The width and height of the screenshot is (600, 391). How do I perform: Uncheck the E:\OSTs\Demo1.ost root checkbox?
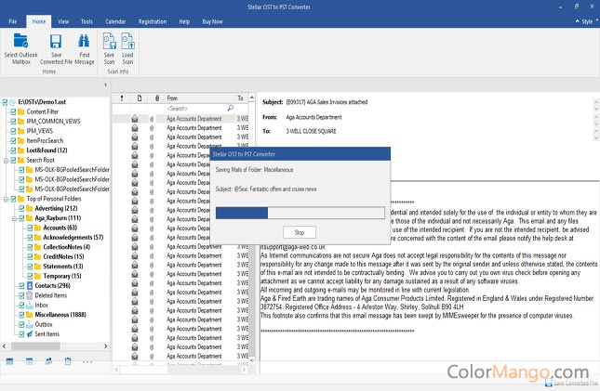[5, 102]
